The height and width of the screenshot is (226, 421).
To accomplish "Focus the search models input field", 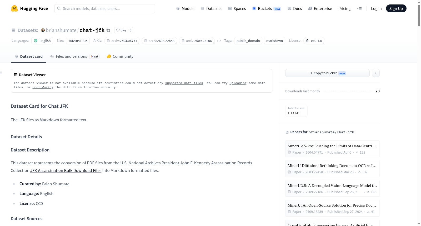I will pos(105,8).
